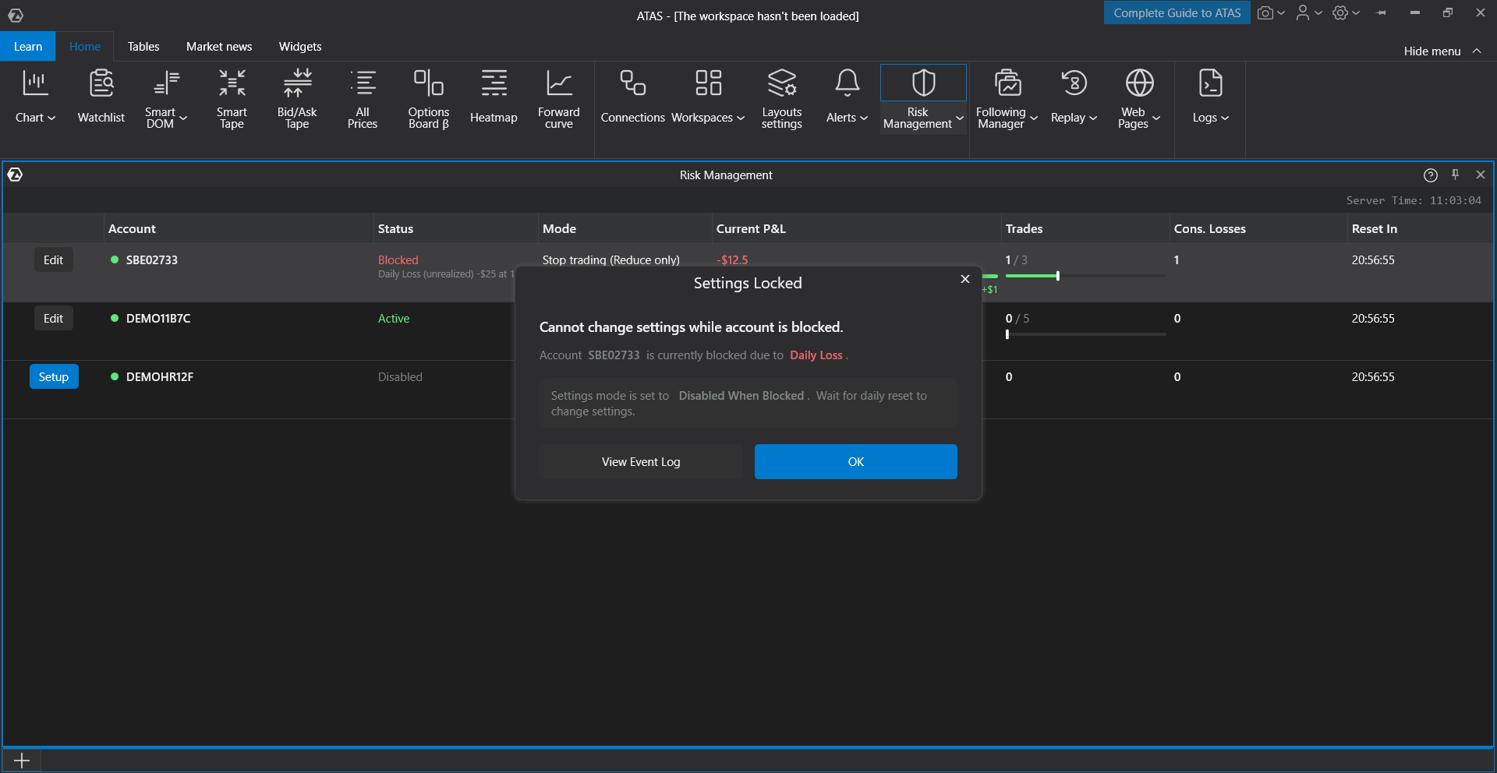Click the Trades progress slider for SBE02733

(x=1085, y=276)
